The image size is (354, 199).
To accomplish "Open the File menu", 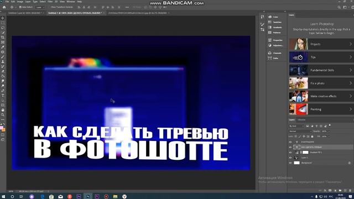I will pos(7,2).
